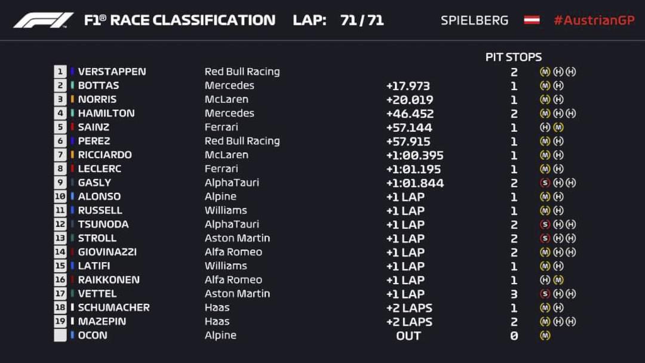
Task: Click the OUT status for Ocon
Action: (408, 336)
